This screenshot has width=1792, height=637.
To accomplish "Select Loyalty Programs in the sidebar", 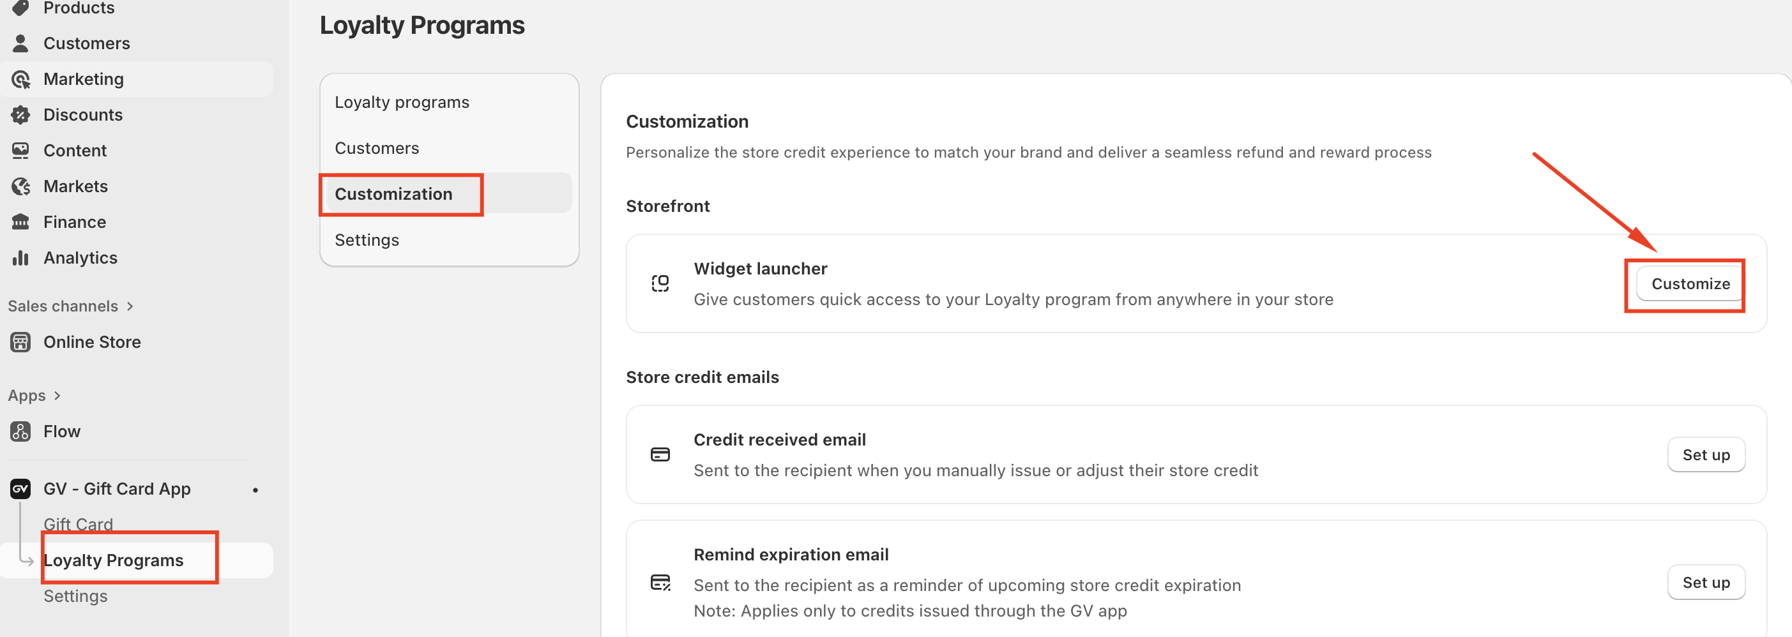I will 114,560.
